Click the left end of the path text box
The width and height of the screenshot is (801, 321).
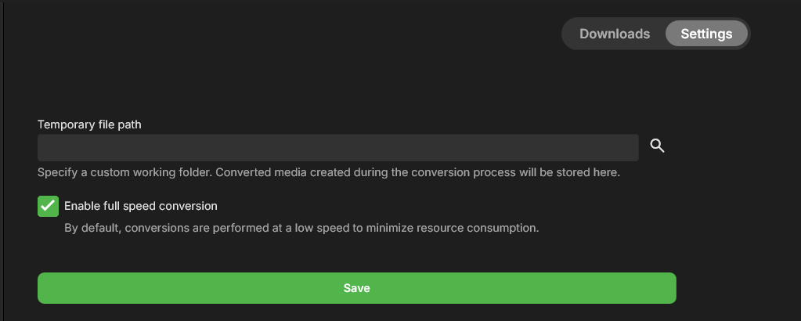pyautogui.click(x=47, y=147)
